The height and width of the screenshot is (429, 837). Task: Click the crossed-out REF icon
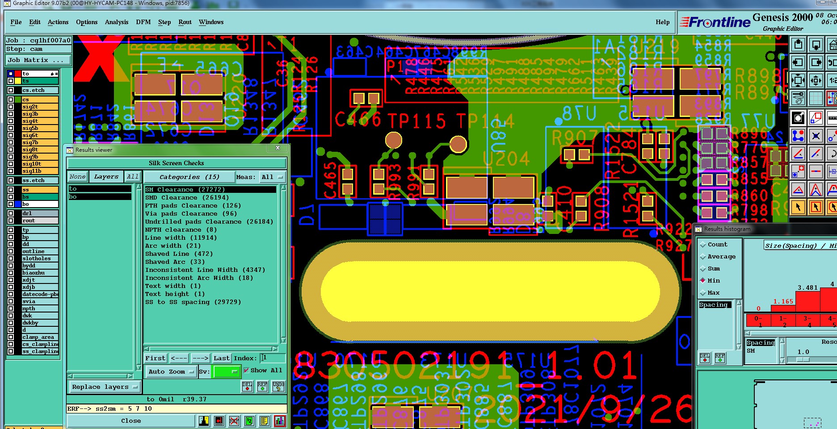point(234,421)
